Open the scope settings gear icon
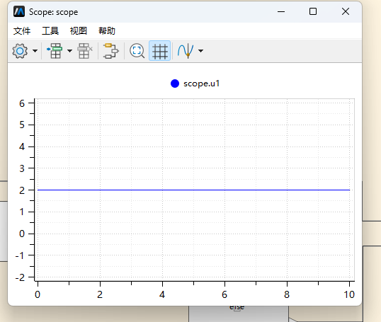 [x=20, y=51]
